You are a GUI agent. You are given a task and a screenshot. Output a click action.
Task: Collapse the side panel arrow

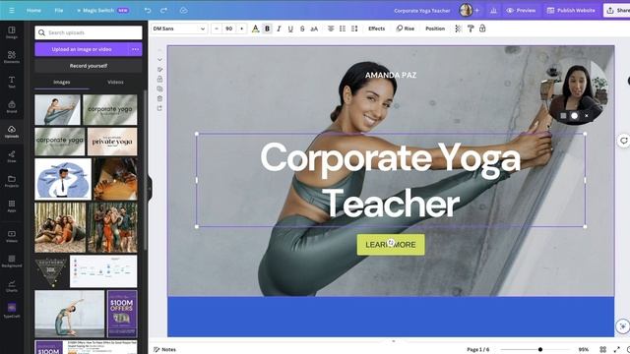(x=150, y=187)
